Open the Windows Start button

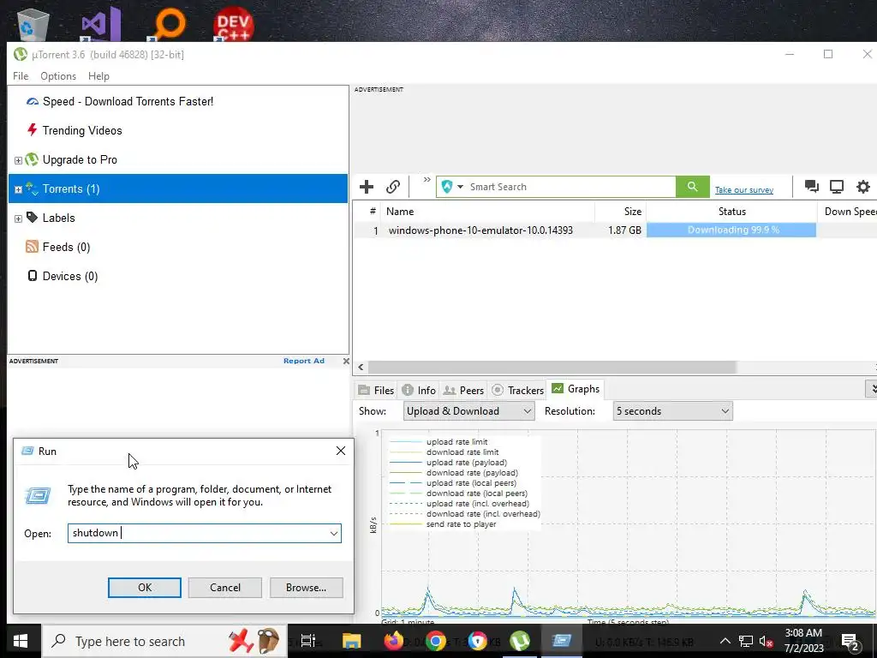[x=21, y=641]
